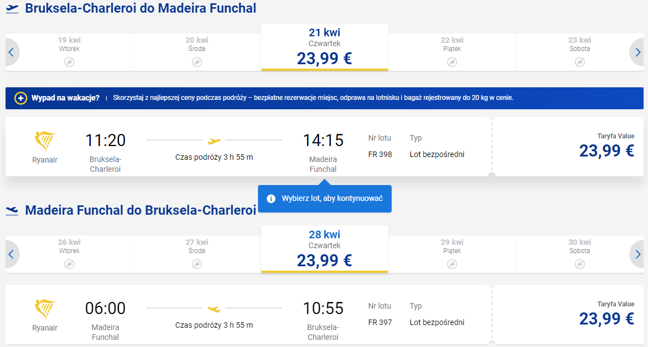Screen dimensions: 648x347
Task: Select the 22 kwi Piątek date tab
Action: point(452,52)
